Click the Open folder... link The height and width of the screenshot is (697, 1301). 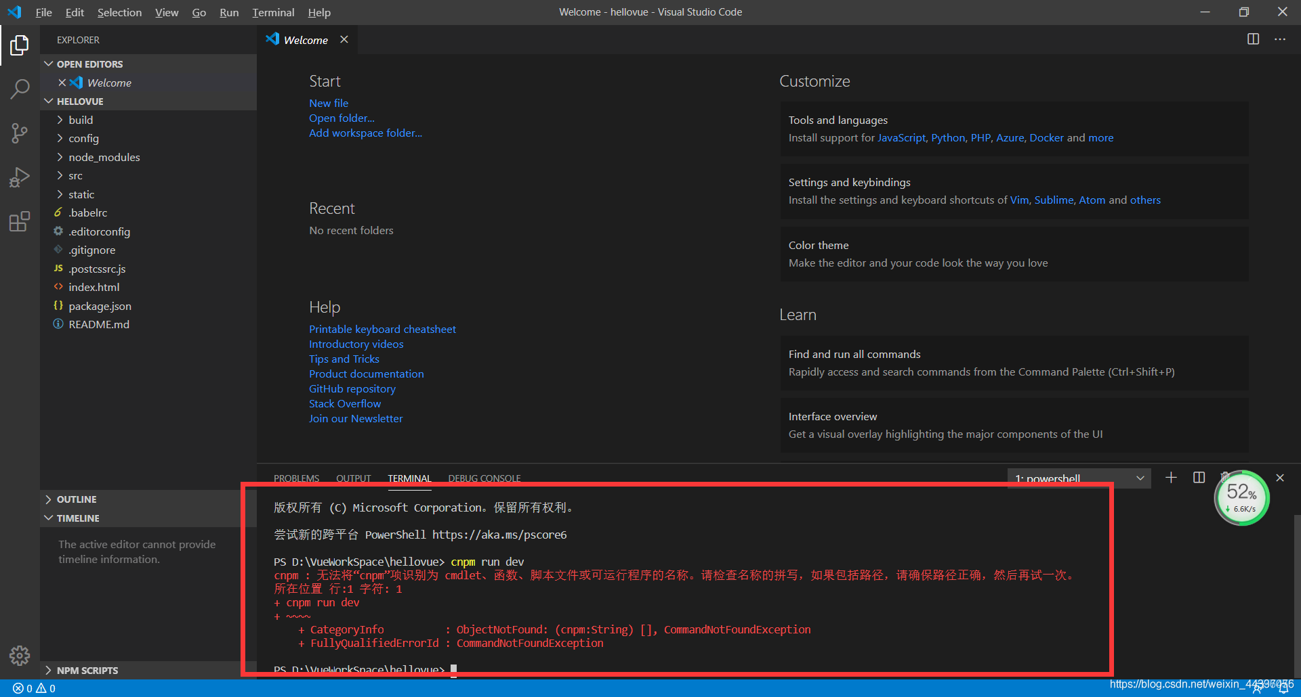342,118
